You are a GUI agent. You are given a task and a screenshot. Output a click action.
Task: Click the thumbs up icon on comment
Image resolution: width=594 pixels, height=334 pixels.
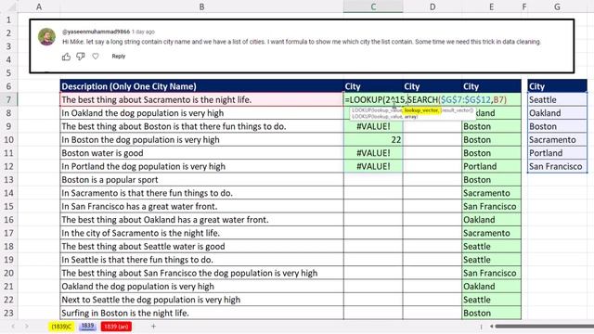[x=66, y=57]
